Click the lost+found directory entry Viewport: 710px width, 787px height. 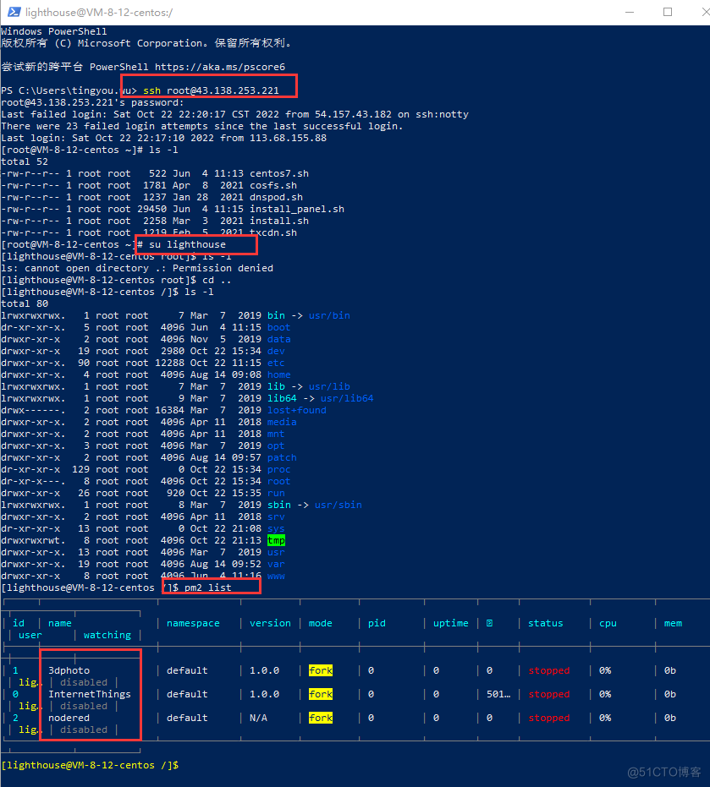pos(297,411)
